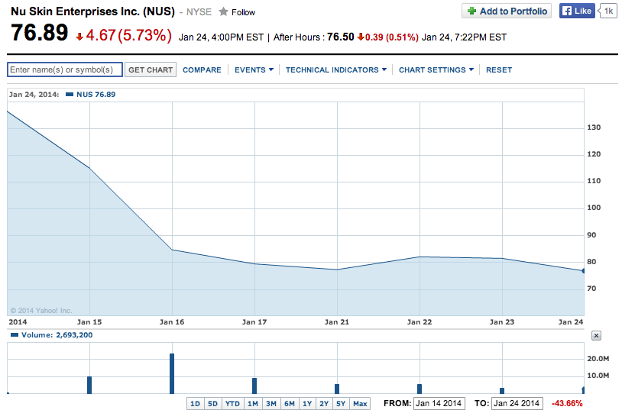This screenshot has height=410, width=622.
Task: Click the Jan 22 volume bar
Action: pyautogui.click(x=420, y=389)
